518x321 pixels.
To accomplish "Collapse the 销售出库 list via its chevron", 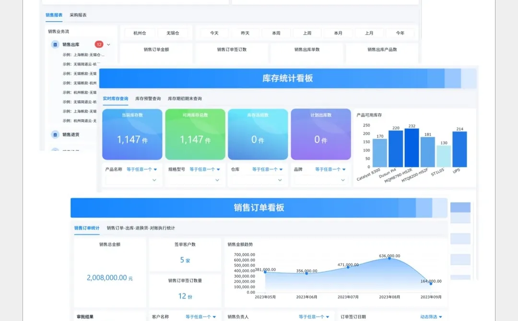I will coord(108,45).
